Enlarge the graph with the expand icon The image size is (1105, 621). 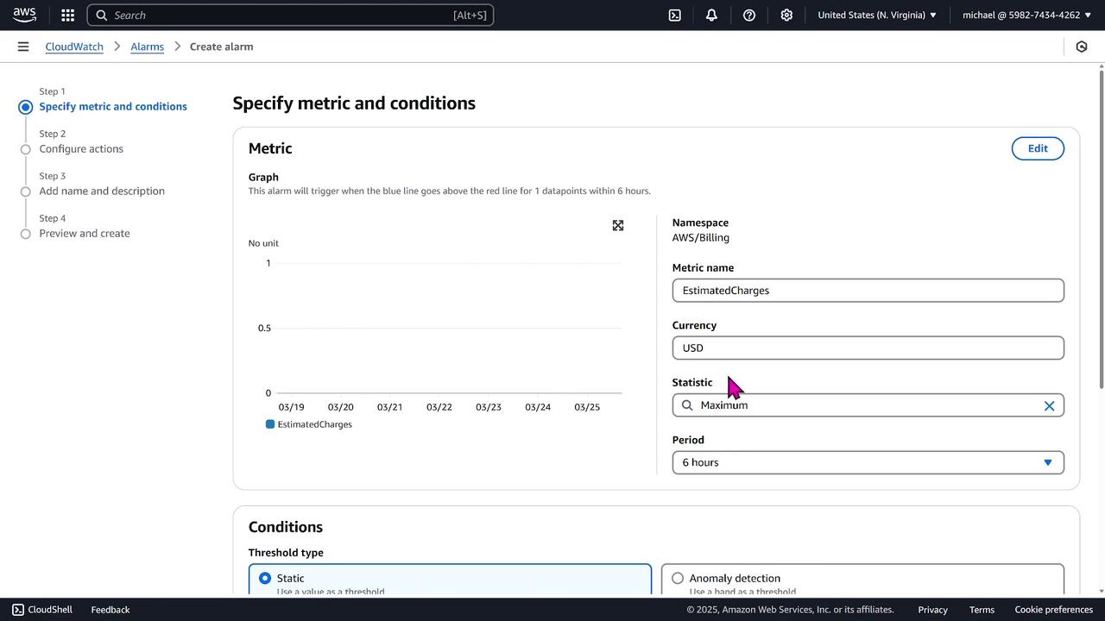(x=618, y=225)
